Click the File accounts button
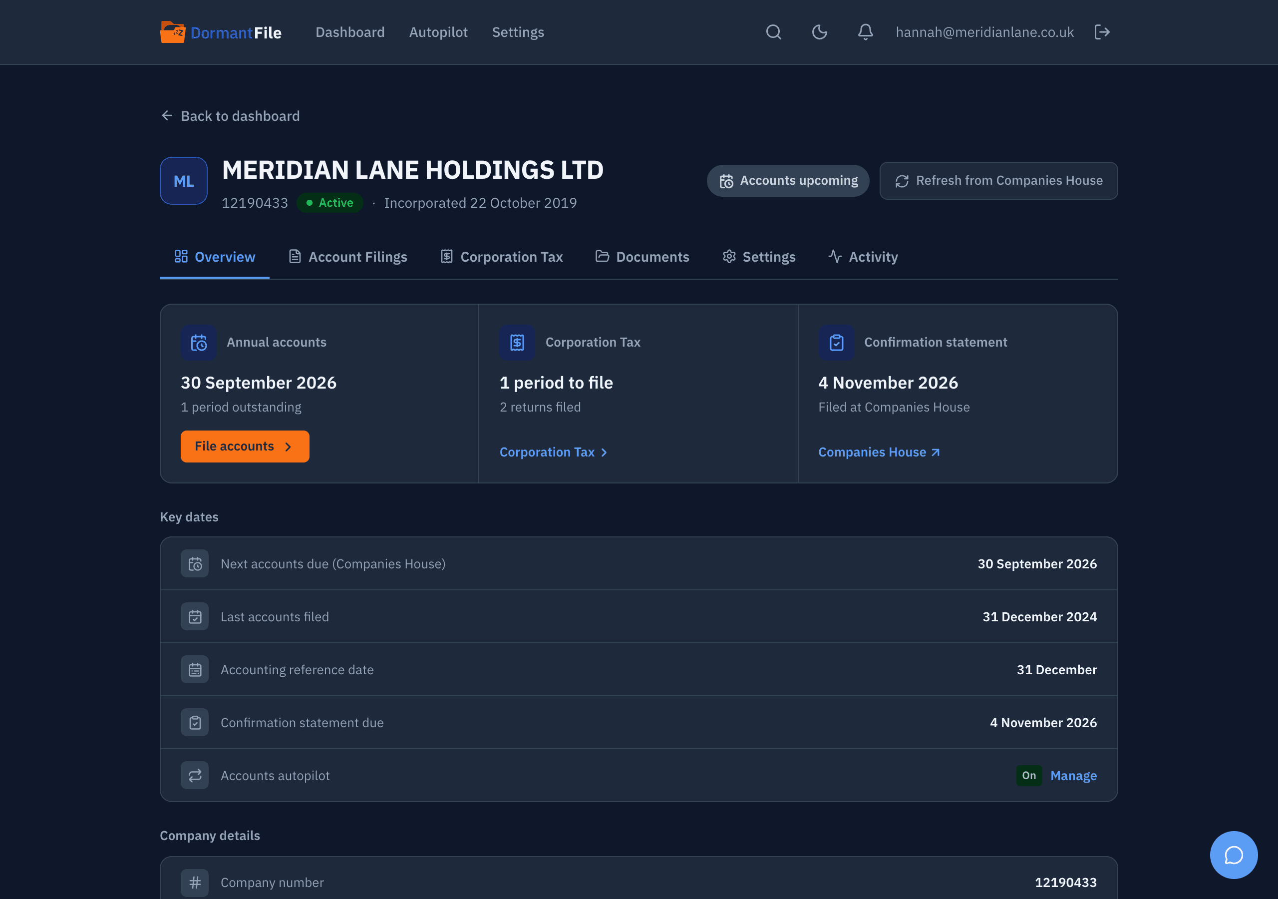Screen dimensions: 1278x899 point(245,446)
